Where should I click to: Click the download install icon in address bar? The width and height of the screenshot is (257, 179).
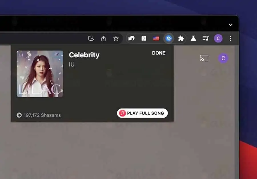tap(91, 38)
